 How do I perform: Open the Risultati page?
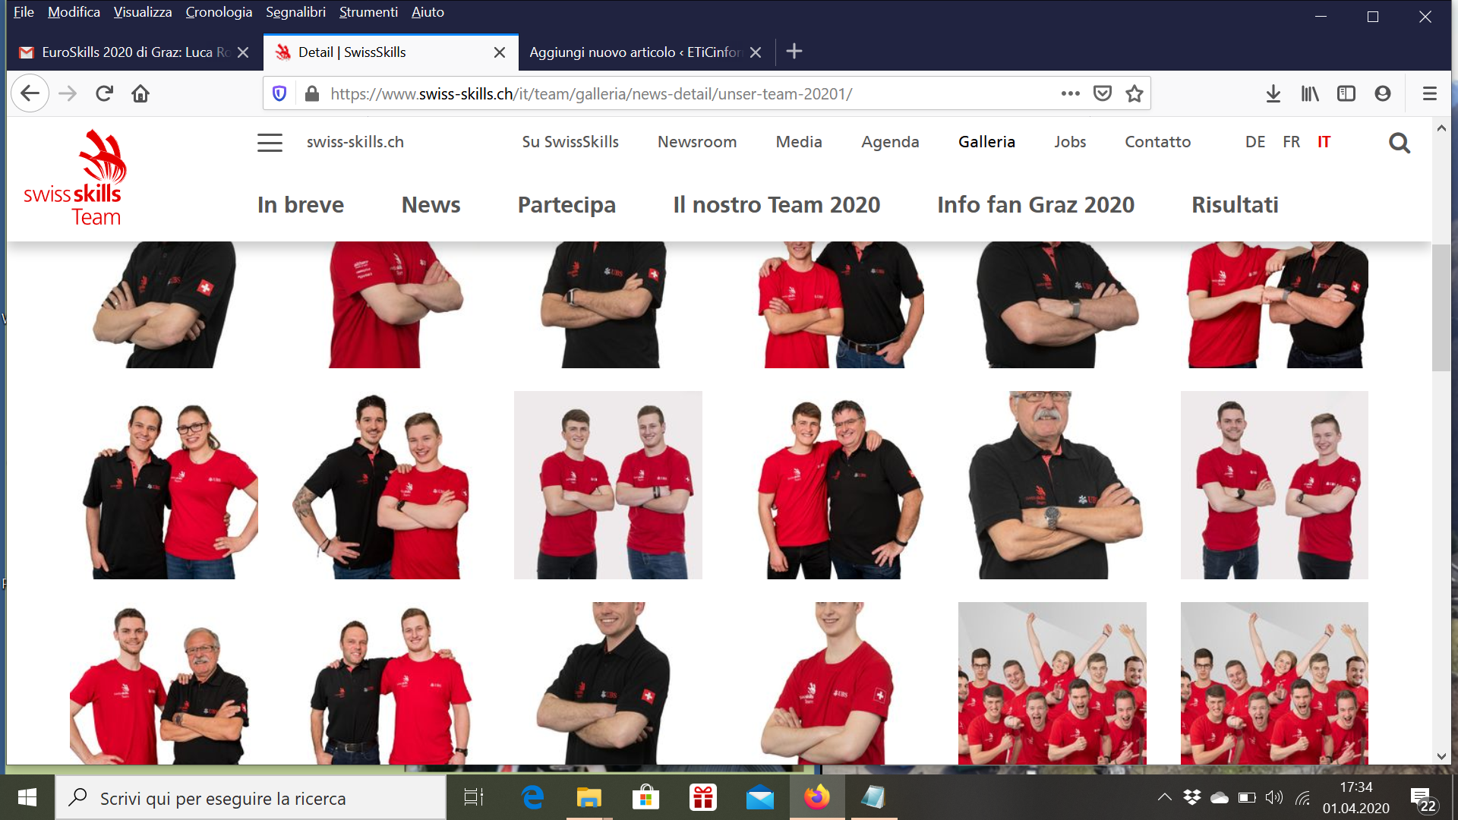click(1235, 205)
